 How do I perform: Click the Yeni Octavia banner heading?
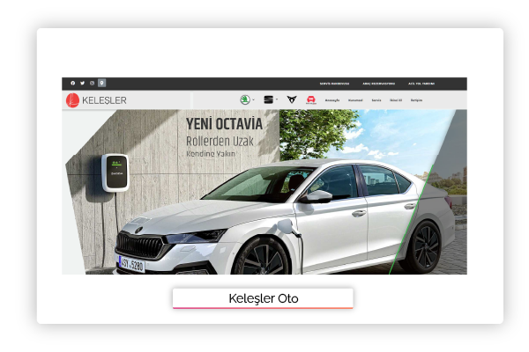tap(224, 124)
